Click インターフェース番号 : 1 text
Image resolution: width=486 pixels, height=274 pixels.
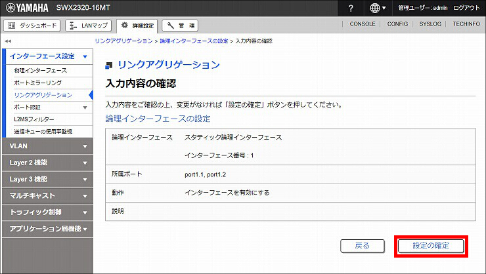(x=219, y=155)
